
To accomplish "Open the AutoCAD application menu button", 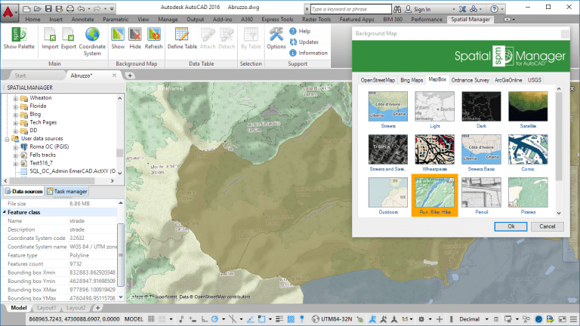I will point(8,12).
